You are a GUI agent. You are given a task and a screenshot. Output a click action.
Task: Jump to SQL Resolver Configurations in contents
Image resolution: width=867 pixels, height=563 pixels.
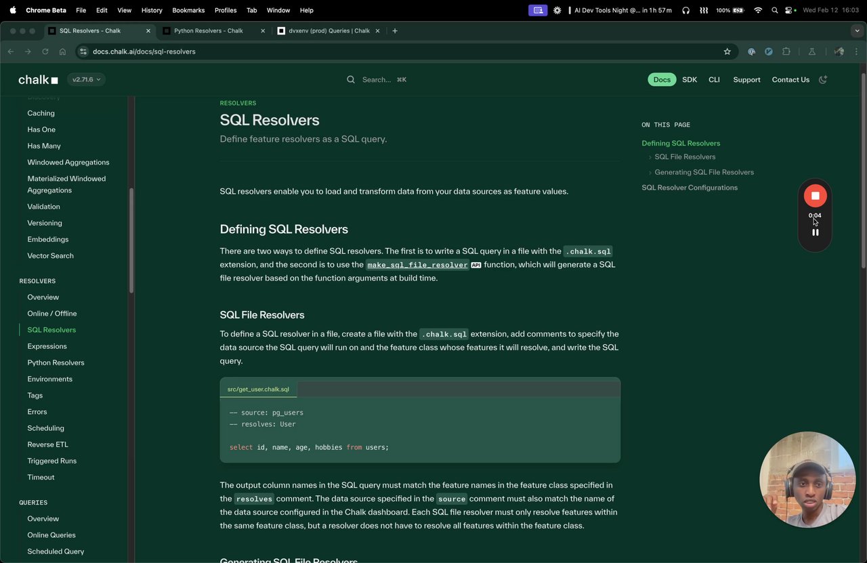point(690,188)
